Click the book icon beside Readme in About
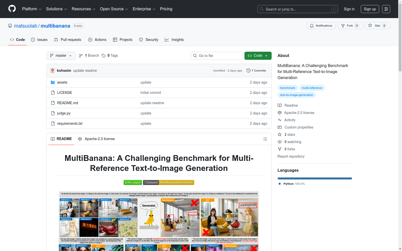This screenshot has width=402, height=251. tap(280, 105)
